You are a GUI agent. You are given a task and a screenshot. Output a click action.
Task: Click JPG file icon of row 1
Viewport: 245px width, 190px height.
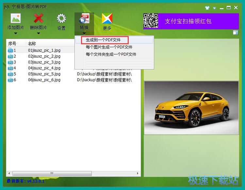pos(10,50)
